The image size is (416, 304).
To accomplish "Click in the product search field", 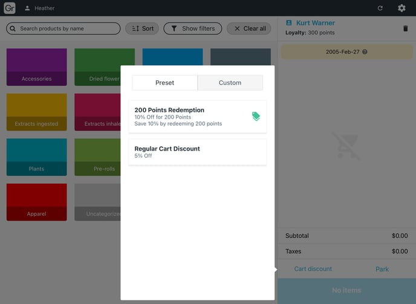I will 63,28.
